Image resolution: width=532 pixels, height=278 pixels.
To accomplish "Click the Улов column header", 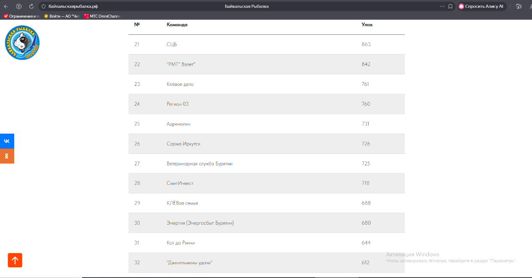I will (367, 24).
